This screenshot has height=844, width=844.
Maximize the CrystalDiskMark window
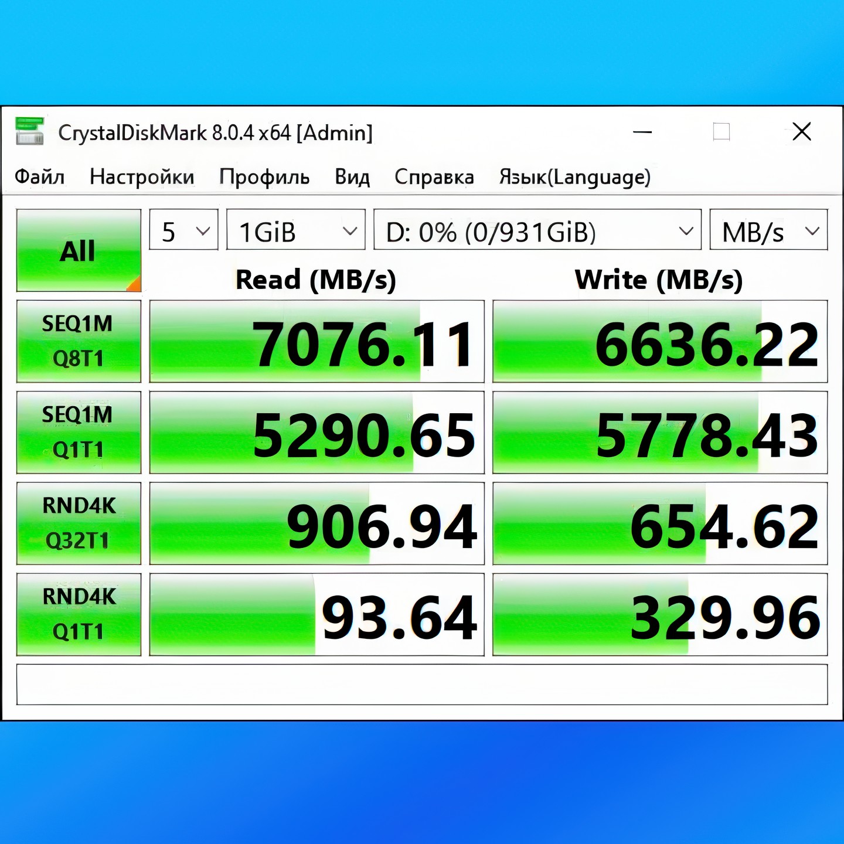click(x=722, y=132)
